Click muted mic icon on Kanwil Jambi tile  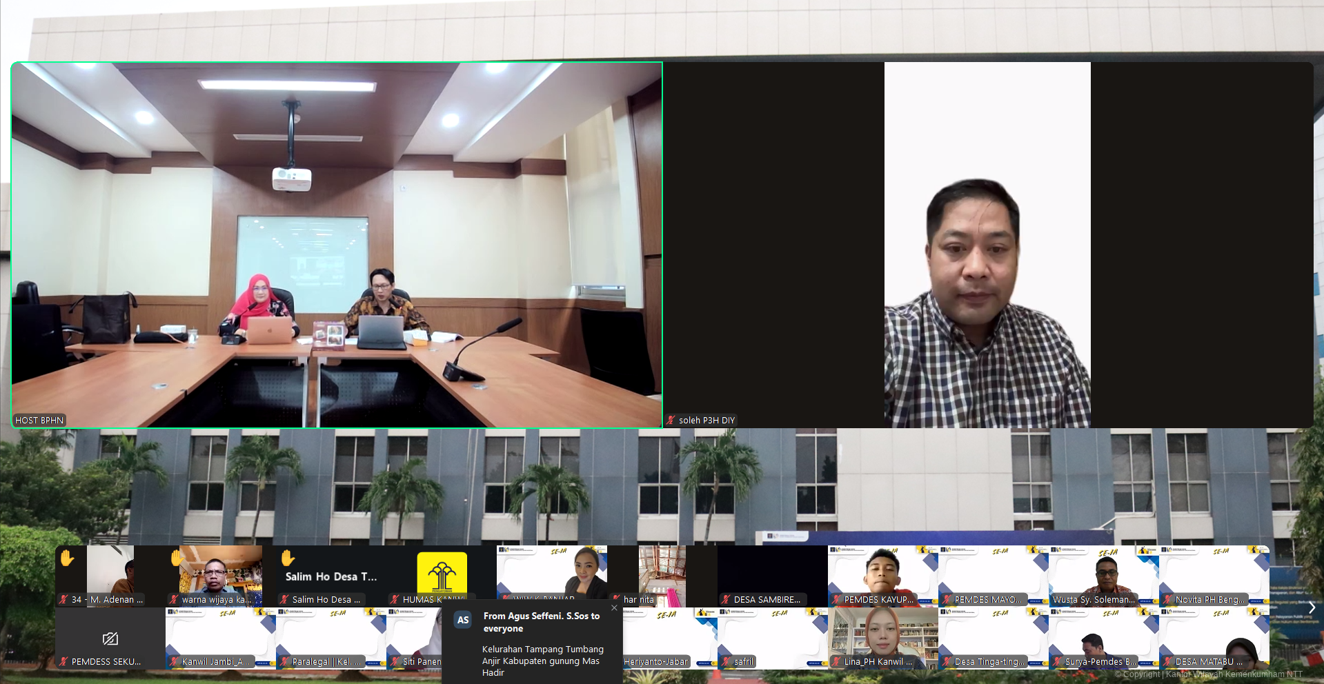click(x=174, y=661)
